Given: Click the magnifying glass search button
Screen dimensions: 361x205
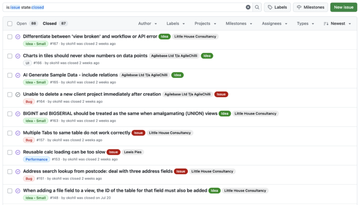Looking at the screenshot, I should [x=257, y=7].
